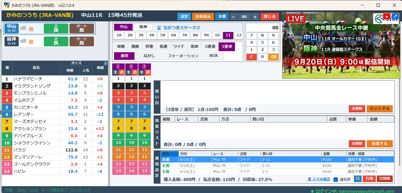402x193 pixels.
Task: Toggle the 本番 mode button in the header
Action: pyautogui.click(x=222, y=16)
